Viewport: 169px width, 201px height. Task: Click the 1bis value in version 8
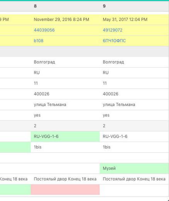(37, 147)
